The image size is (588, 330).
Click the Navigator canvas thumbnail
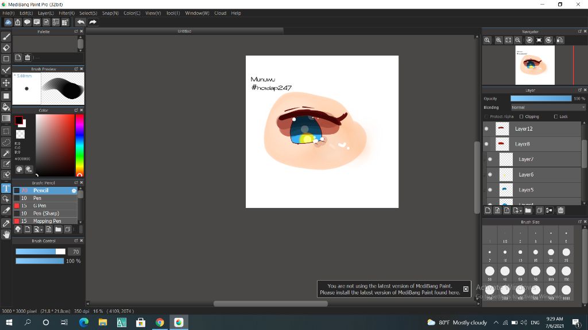click(x=535, y=65)
